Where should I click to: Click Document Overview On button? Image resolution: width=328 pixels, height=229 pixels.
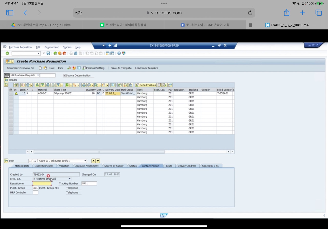point(20,68)
